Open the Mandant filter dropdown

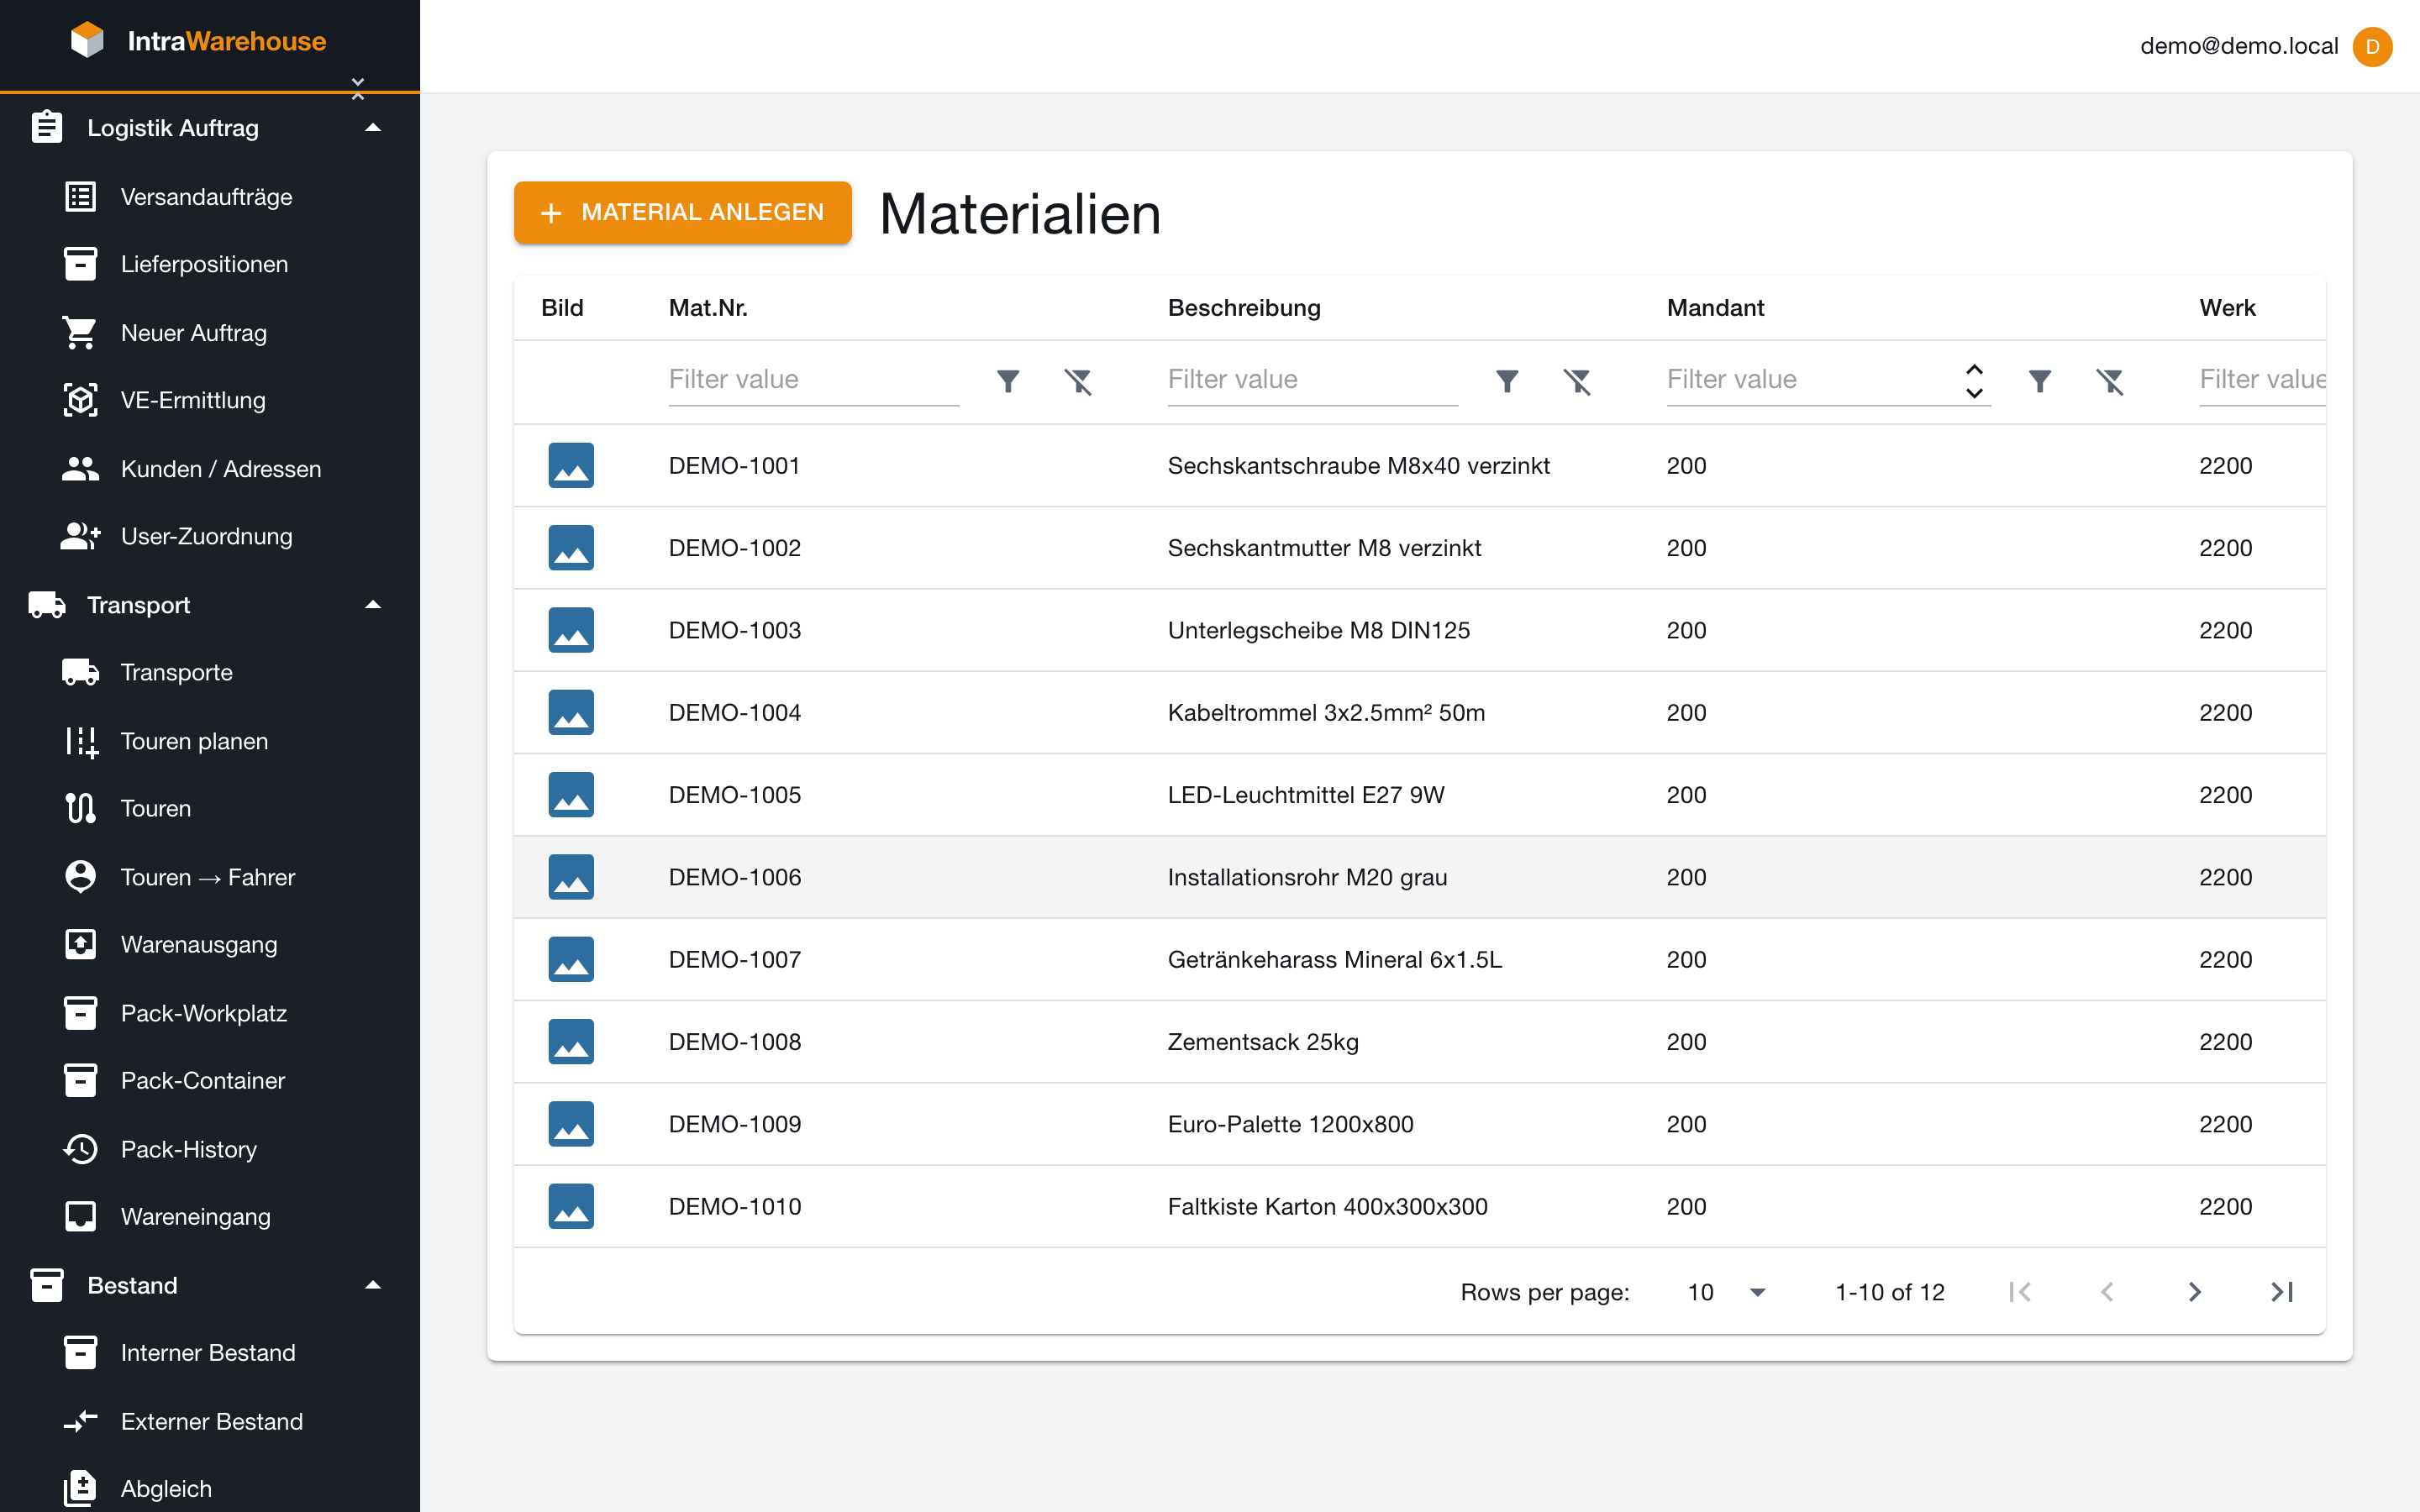click(1974, 381)
